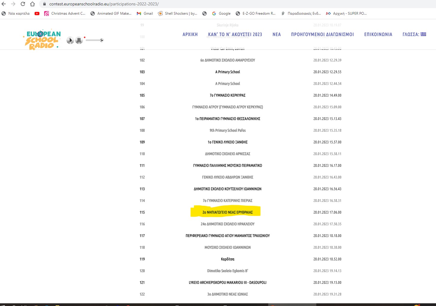The image size is (436, 306).
Task: Go to the browser home page
Action: click(x=32, y=4)
